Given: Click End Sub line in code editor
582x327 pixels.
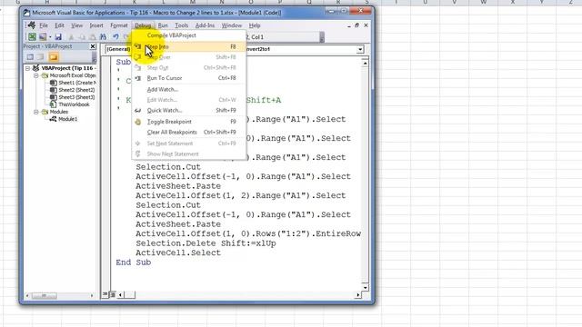Looking at the screenshot, I should coord(134,263).
